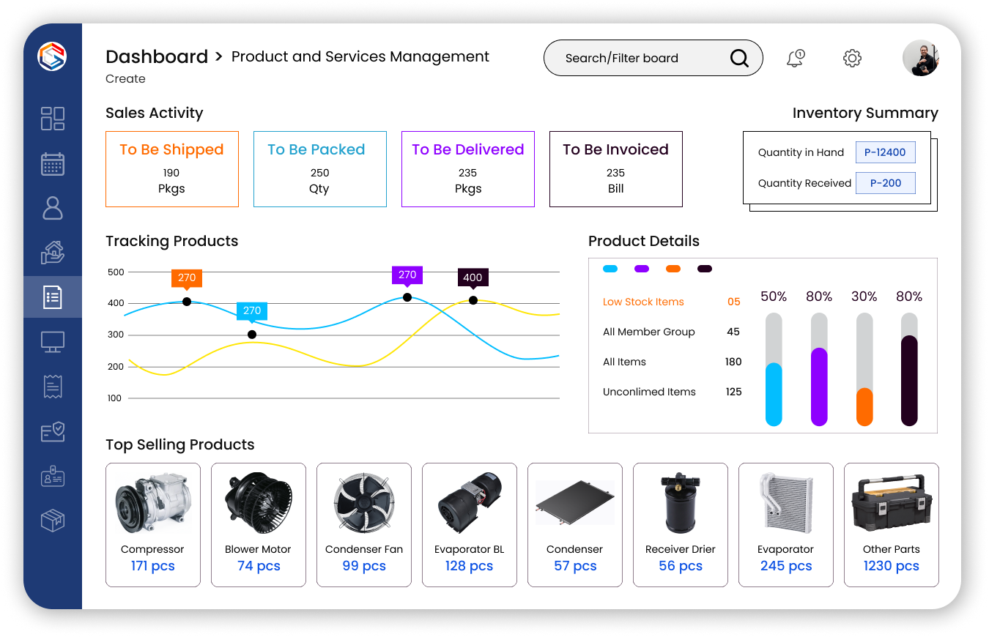Viewport: 989px width, 637px height.
Task: Click the purple legend swatch
Action: click(642, 269)
